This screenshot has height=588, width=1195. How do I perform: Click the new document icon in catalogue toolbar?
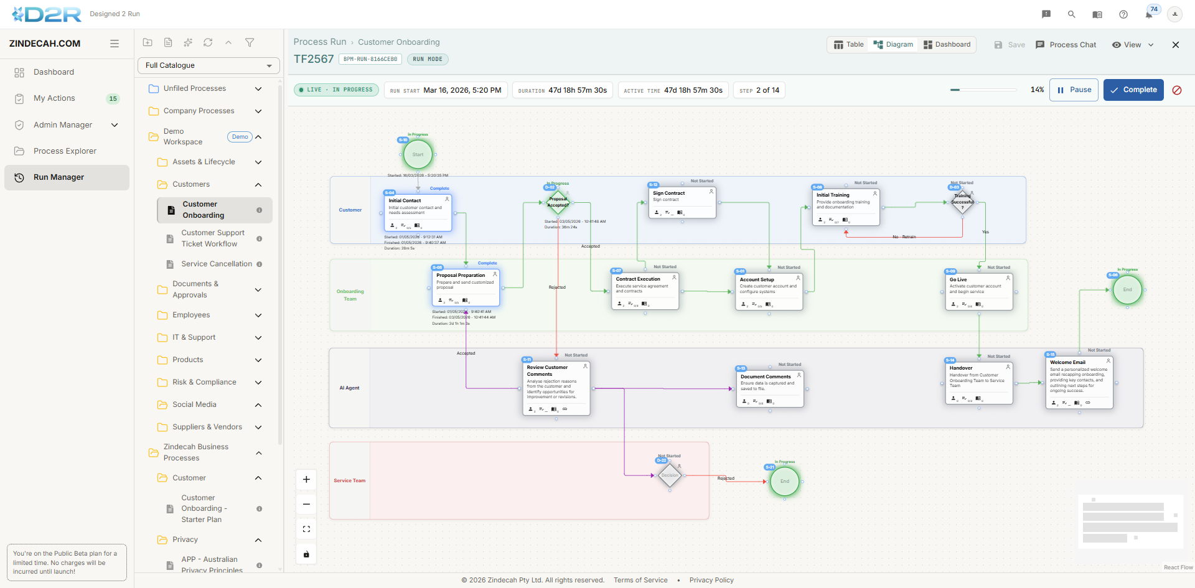click(168, 42)
